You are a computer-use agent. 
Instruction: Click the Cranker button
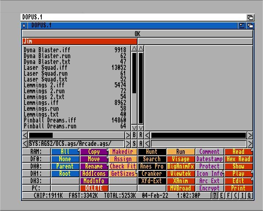pyautogui.click(x=152, y=174)
